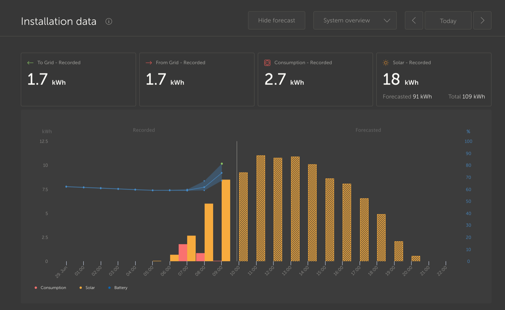Screen dimensions: 505x310
Task: Select the Forecasted chart section label
Action: point(368,130)
